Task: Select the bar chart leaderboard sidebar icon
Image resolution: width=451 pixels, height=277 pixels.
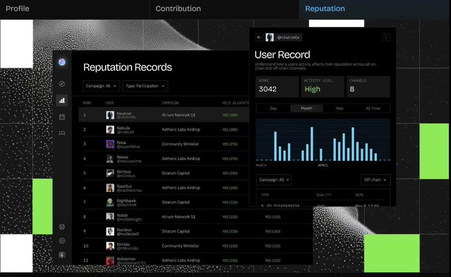Action: coord(62,100)
